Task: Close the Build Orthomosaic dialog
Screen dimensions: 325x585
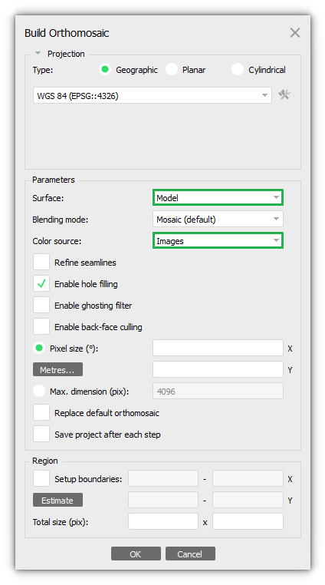Action: pyautogui.click(x=295, y=33)
